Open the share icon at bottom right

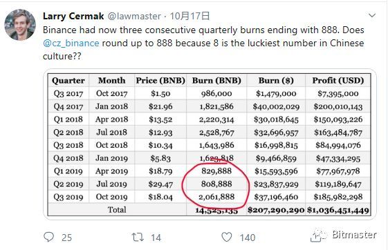coord(317,237)
